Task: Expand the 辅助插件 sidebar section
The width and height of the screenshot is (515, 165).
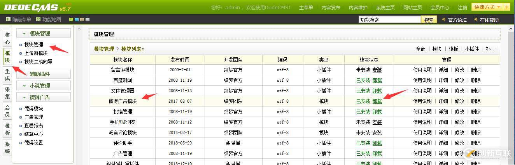Action: point(44,74)
